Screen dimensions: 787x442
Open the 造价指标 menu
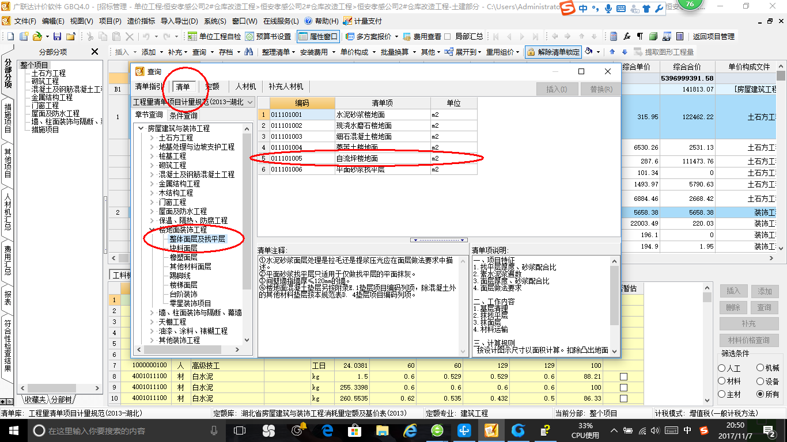click(x=141, y=21)
